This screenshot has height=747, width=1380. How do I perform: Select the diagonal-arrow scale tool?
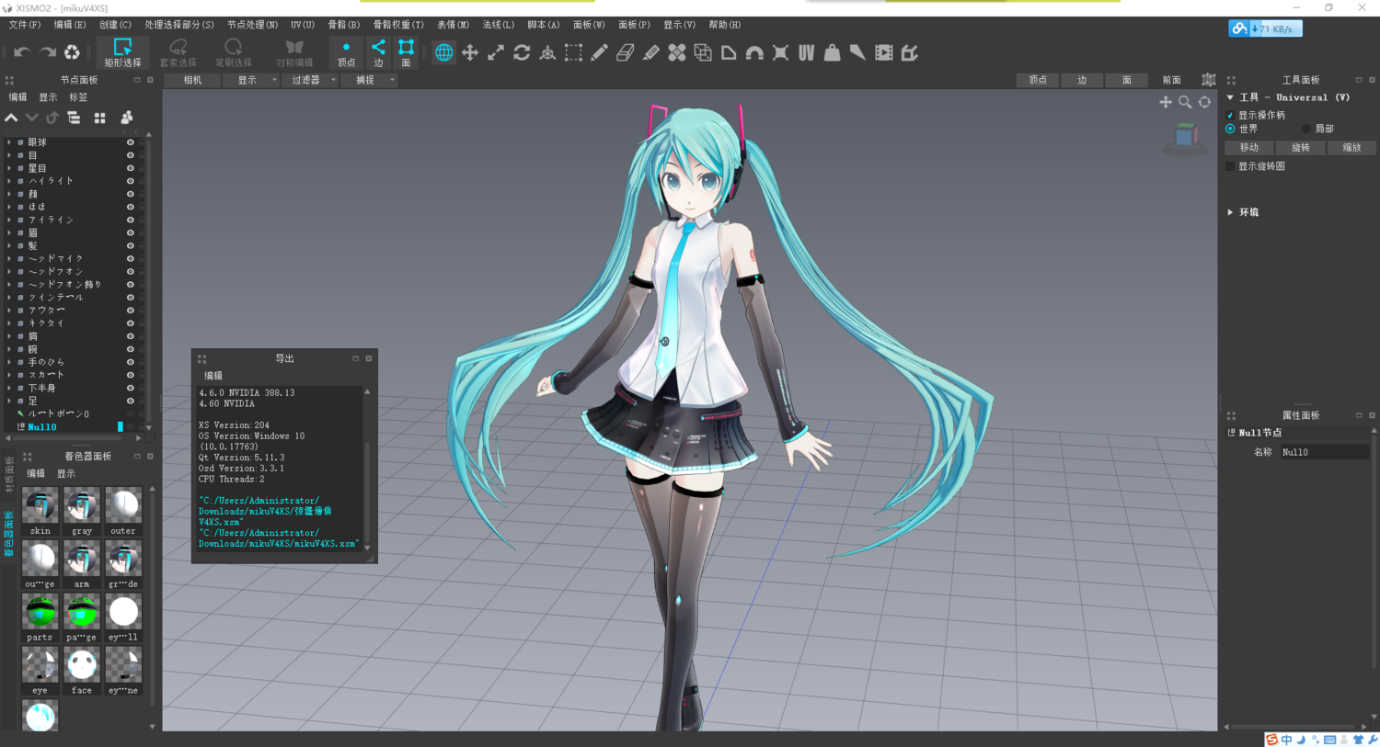click(x=496, y=52)
